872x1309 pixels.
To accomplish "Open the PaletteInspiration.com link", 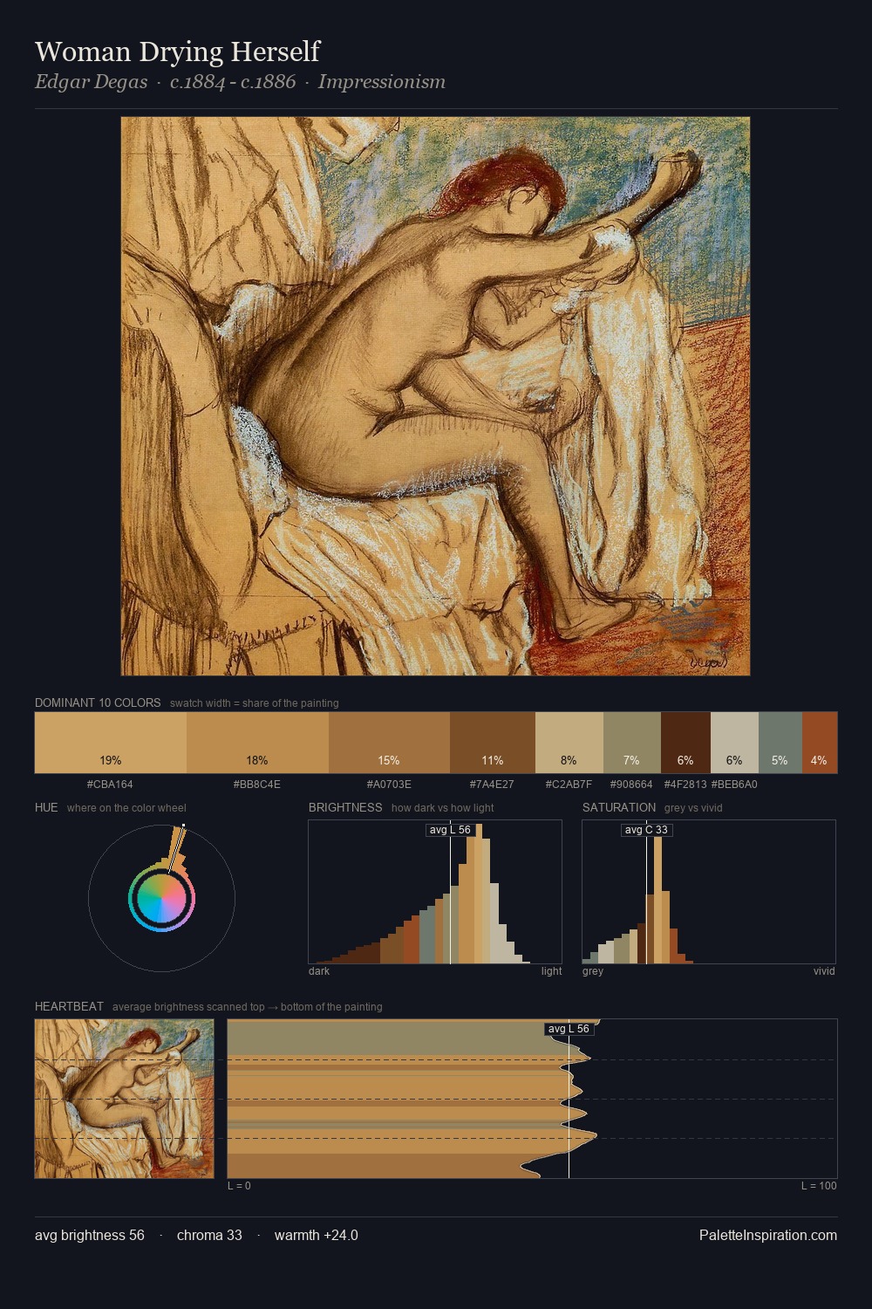I will (767, 1236).
